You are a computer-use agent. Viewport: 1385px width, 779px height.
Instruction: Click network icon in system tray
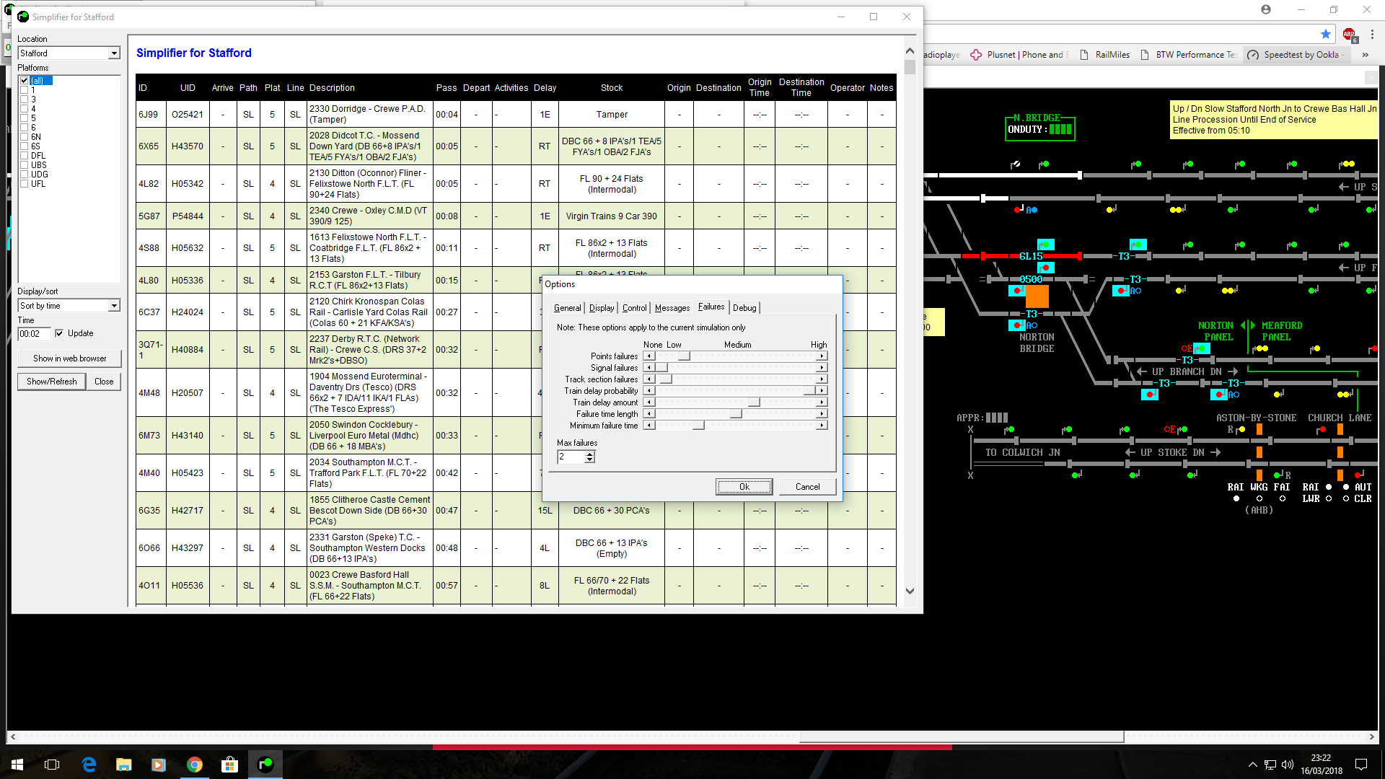point(1270,765)
